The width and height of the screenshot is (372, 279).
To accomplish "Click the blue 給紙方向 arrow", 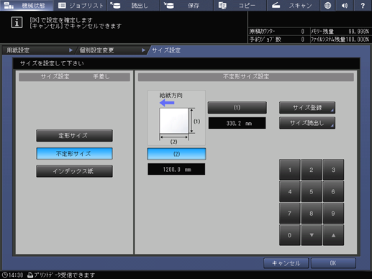I will click(167, 103).
